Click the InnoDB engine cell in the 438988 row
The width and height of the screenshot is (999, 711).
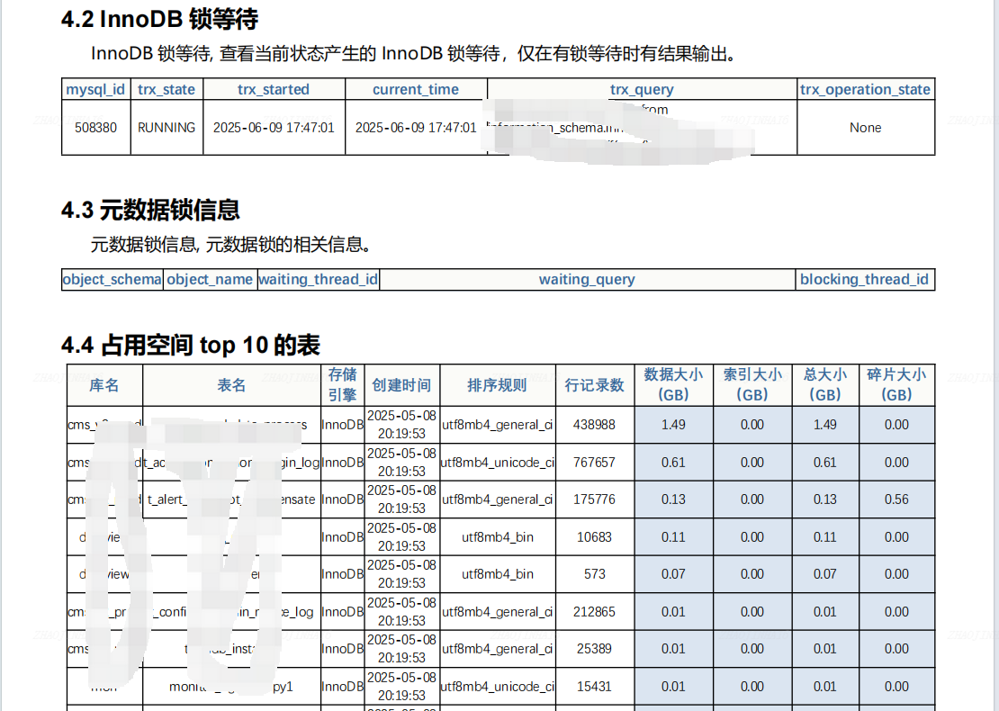(342, 424)
